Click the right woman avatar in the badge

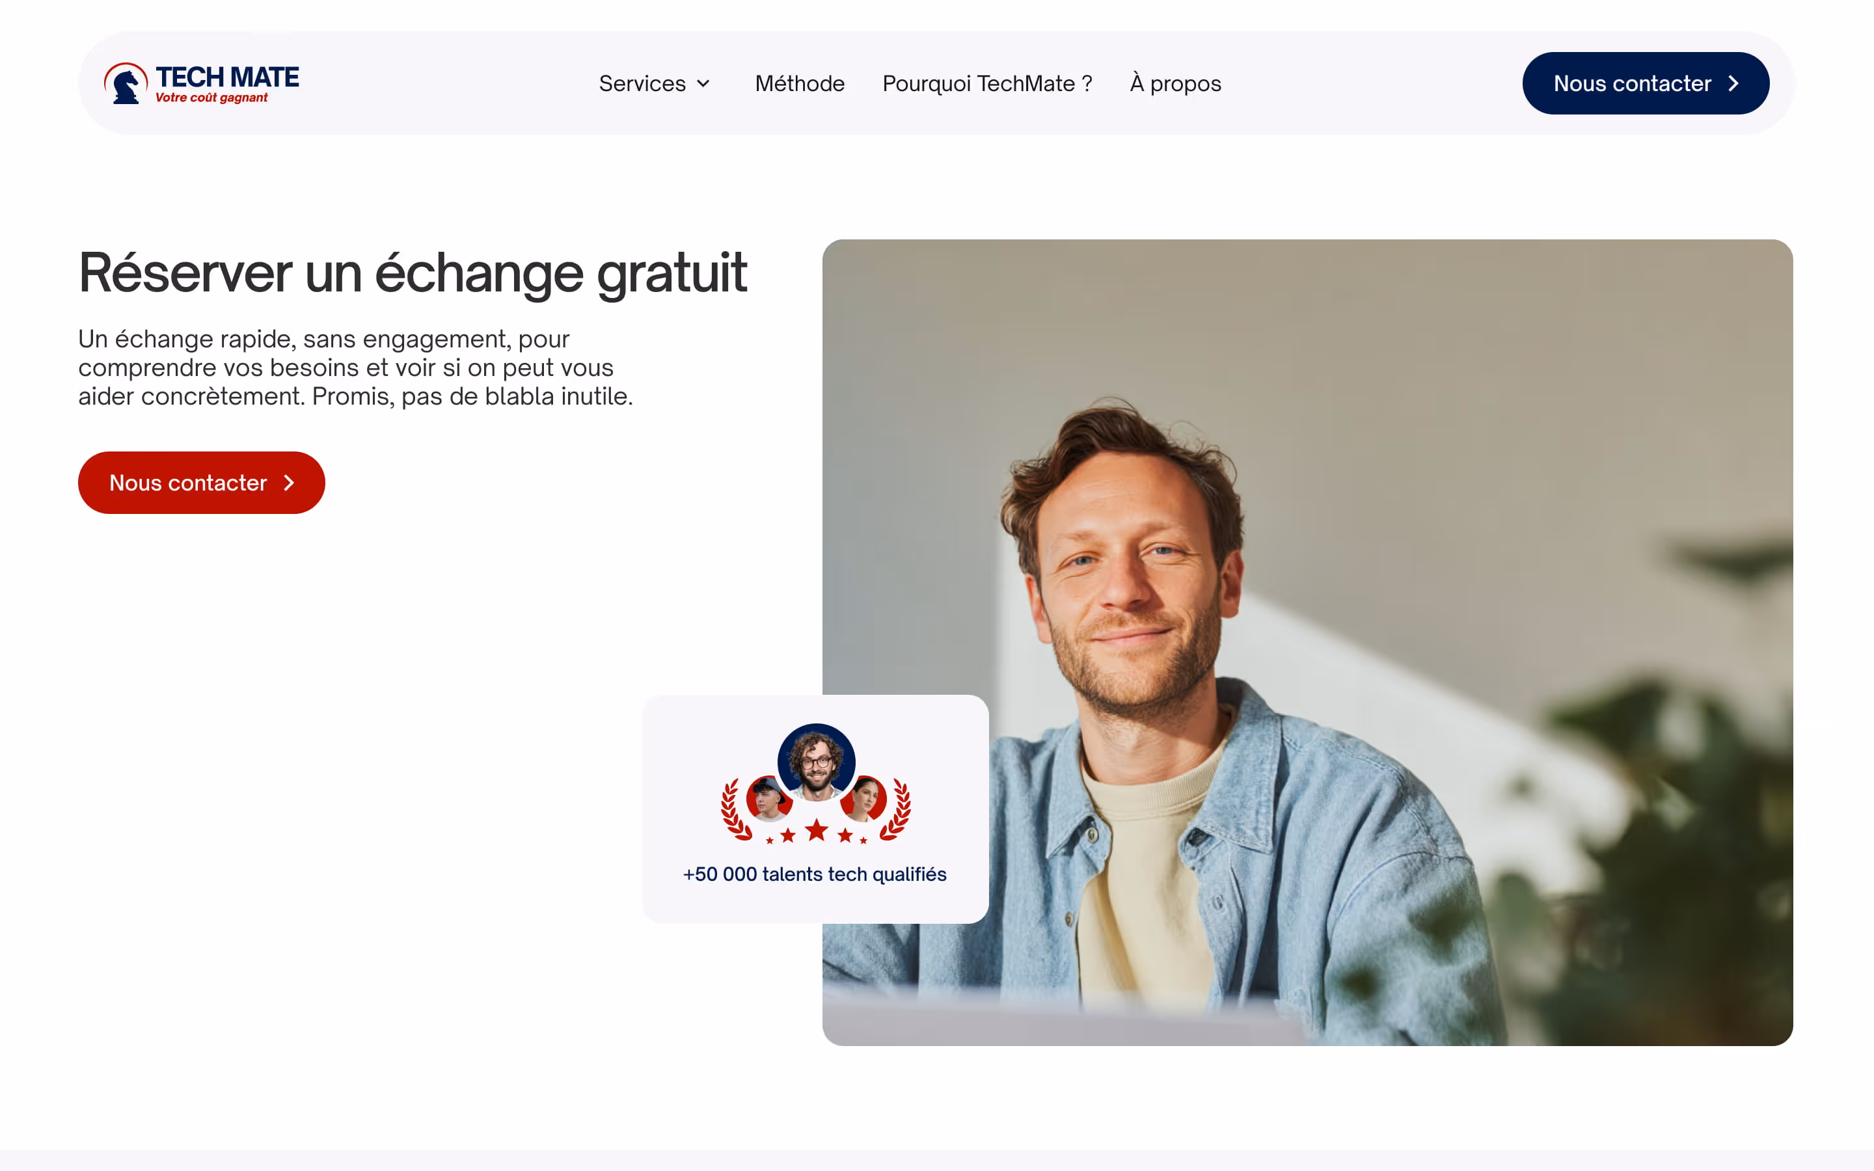click(x=864, y=798)
